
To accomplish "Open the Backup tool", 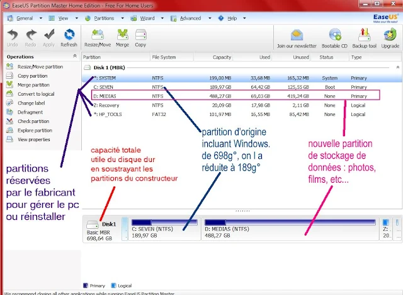I will [364, 38].
